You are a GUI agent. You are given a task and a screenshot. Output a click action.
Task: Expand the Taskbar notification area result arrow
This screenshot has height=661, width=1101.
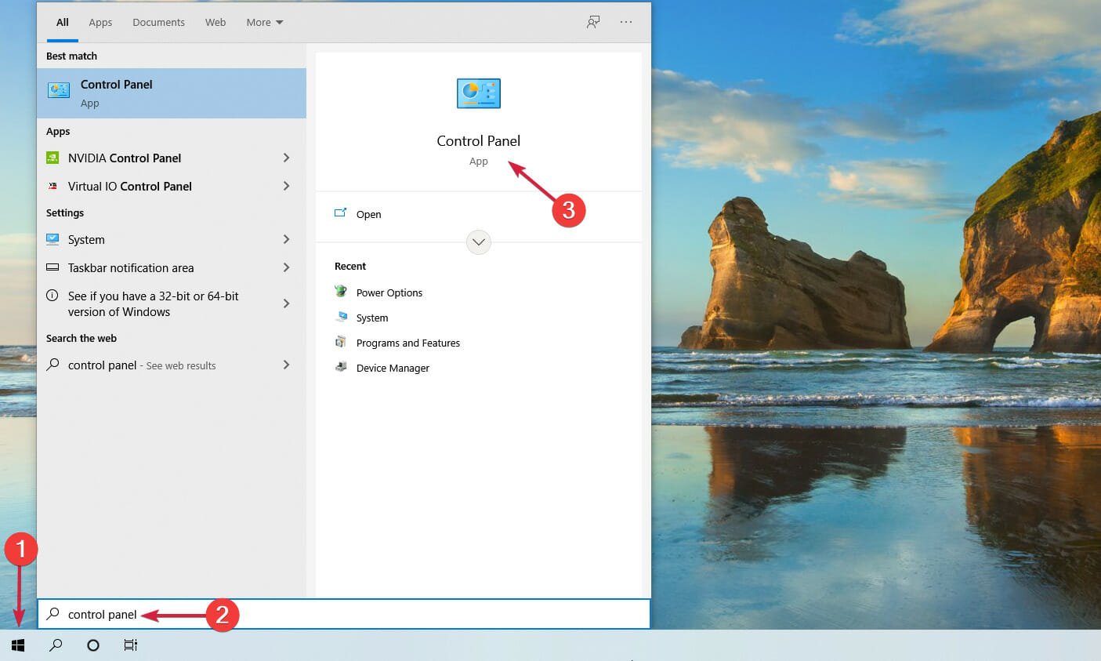click(286, 267)
